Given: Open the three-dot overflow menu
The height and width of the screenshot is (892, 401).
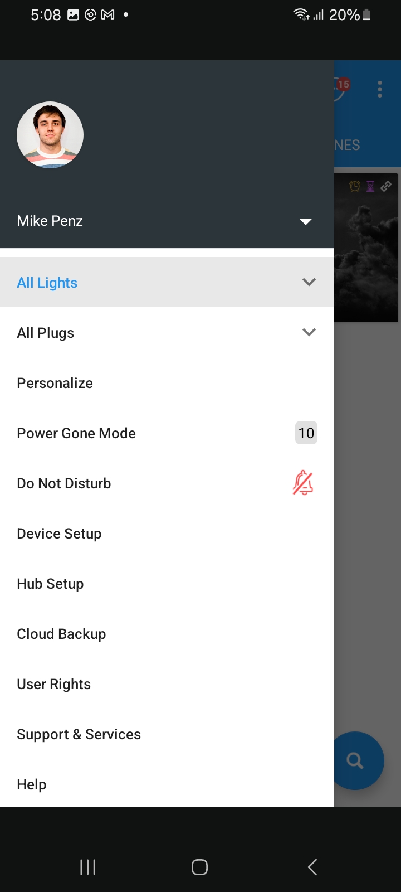Looking at the screenshot, I should tap(380, 89).
